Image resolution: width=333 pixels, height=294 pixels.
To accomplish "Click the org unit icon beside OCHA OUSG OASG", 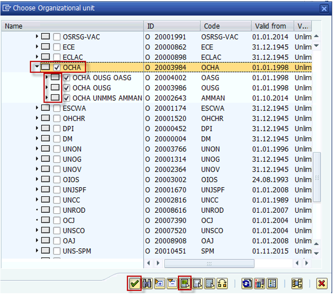I will 55,77.
